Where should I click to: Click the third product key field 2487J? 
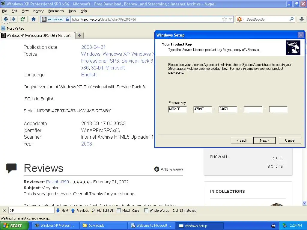click(x=228, y=109)
